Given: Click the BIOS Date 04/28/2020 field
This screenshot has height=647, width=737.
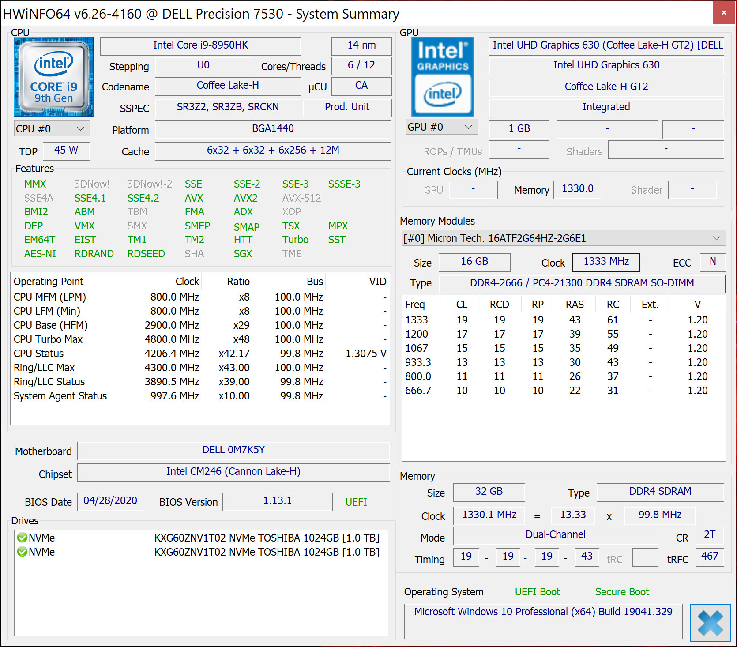Looking at the screenshot, I should click(110, 501).
